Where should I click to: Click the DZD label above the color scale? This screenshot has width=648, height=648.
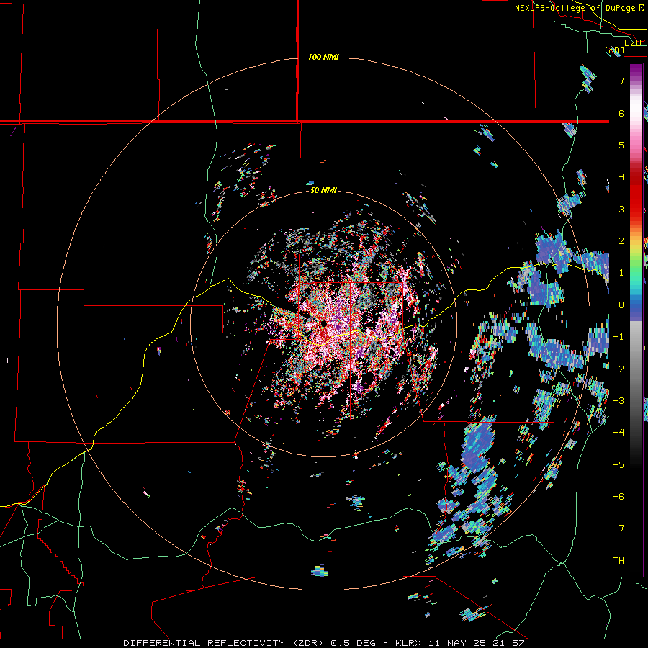coord(633,43)
